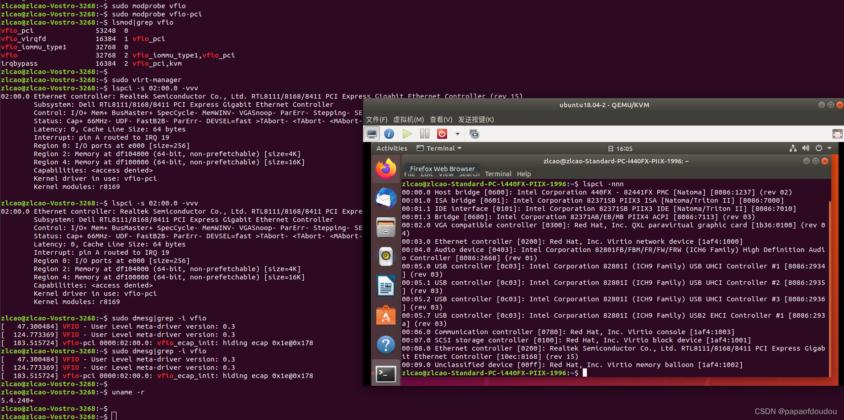Click '00:08.0 Ethernet controller' line in guest
This screenshot has height=420, width=844.
613,352
